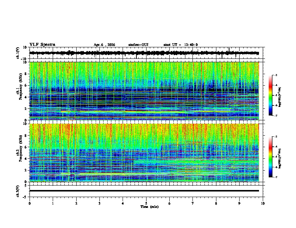Click the "Time (min)" x-axis label
This screenshot has height=228, width=296.
[149, 207]
